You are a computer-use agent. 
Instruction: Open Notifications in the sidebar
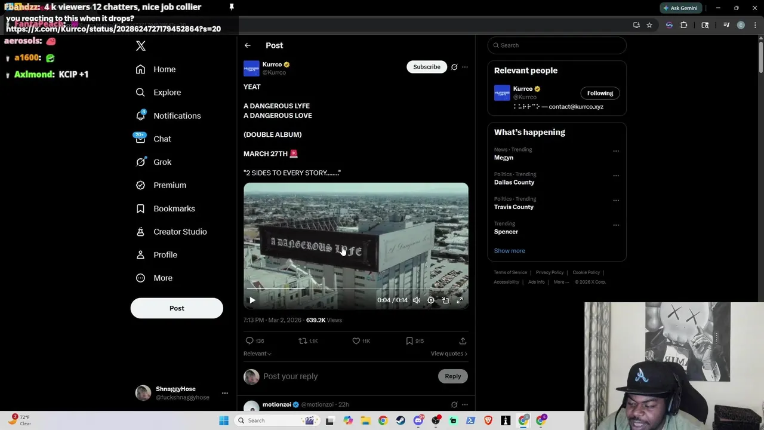click(x=168, y=116)
